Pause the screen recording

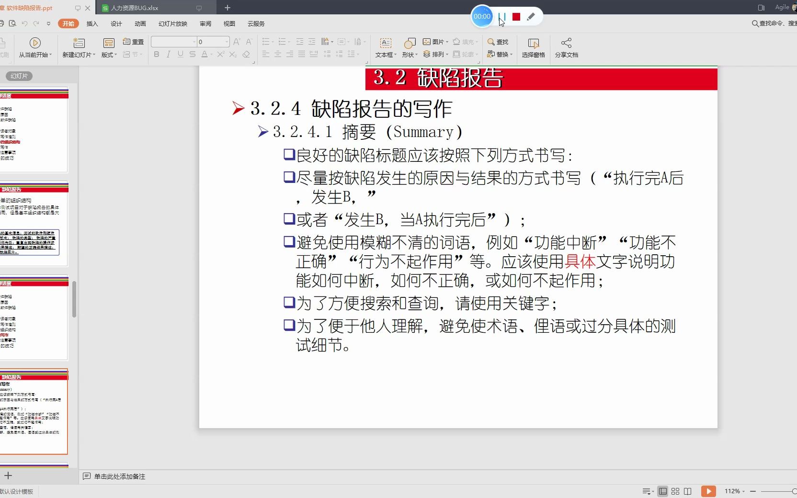[502, 17]
